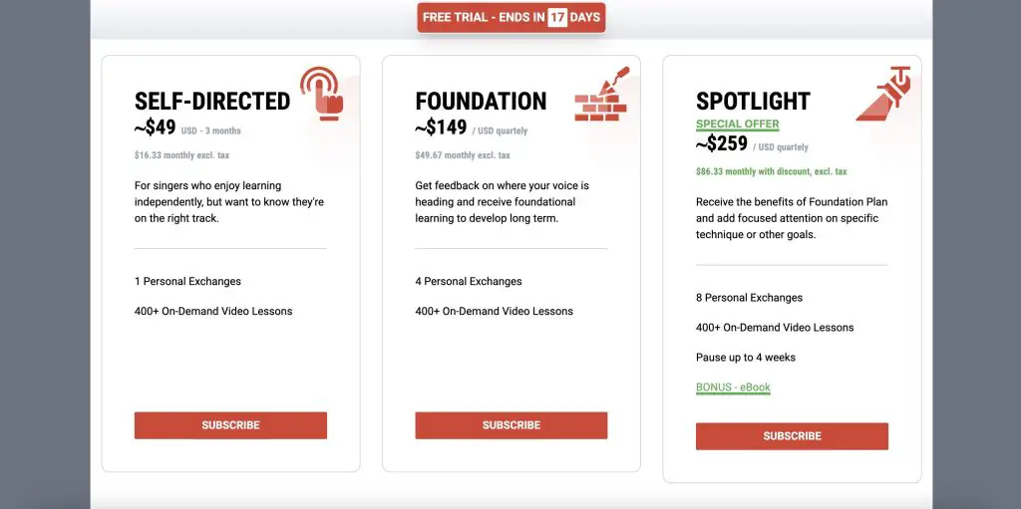Open the SPECIAL OFFER link

(x=737, y=125)
